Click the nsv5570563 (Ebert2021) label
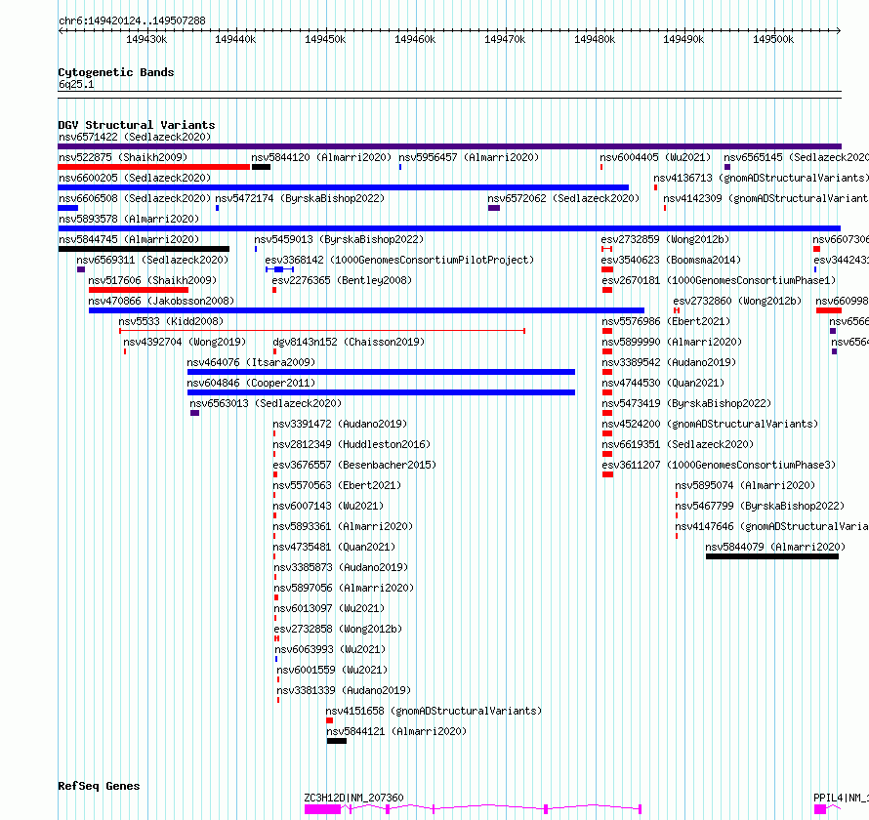This screenshot has height=820, width=869. [x=337, y=485]
